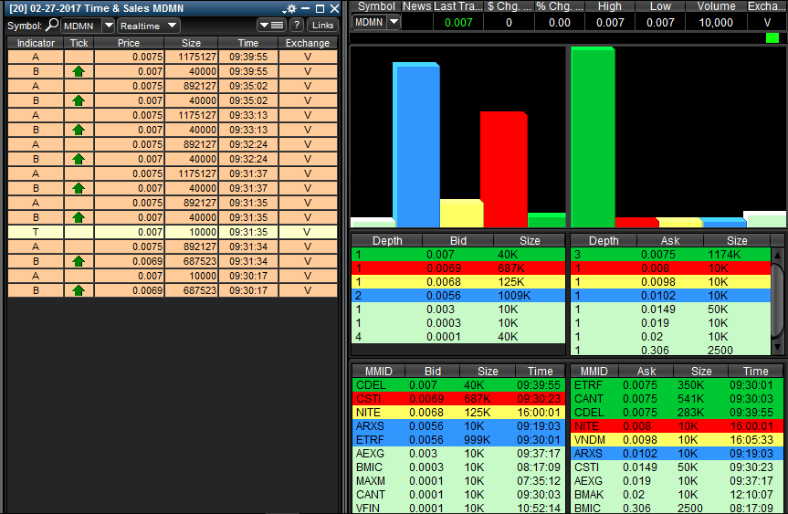Image resolution: width=788 pixels, height=514 pixels.
Task: Select the ETRF 0.0075 350K ask row
Action: click(677, 385)
